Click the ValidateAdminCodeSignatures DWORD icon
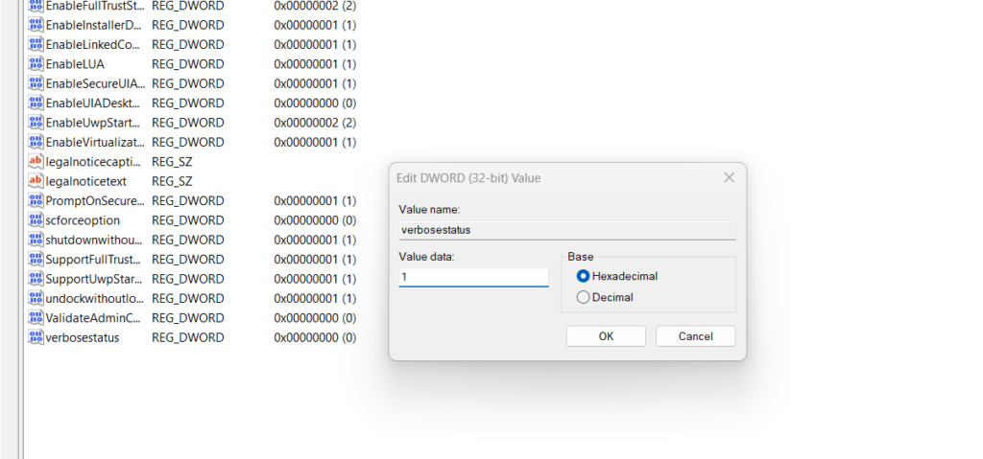The image size is (983, 459). pyautogui.click(x=36, y=317)
